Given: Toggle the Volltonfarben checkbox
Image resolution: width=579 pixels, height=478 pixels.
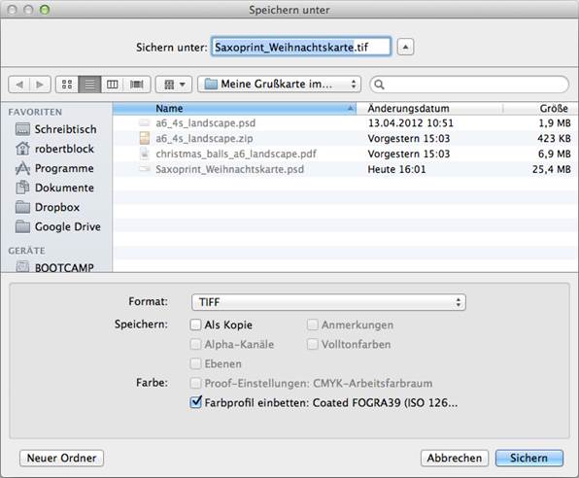Looking at the screenshot, I should (x=313, y=344).
